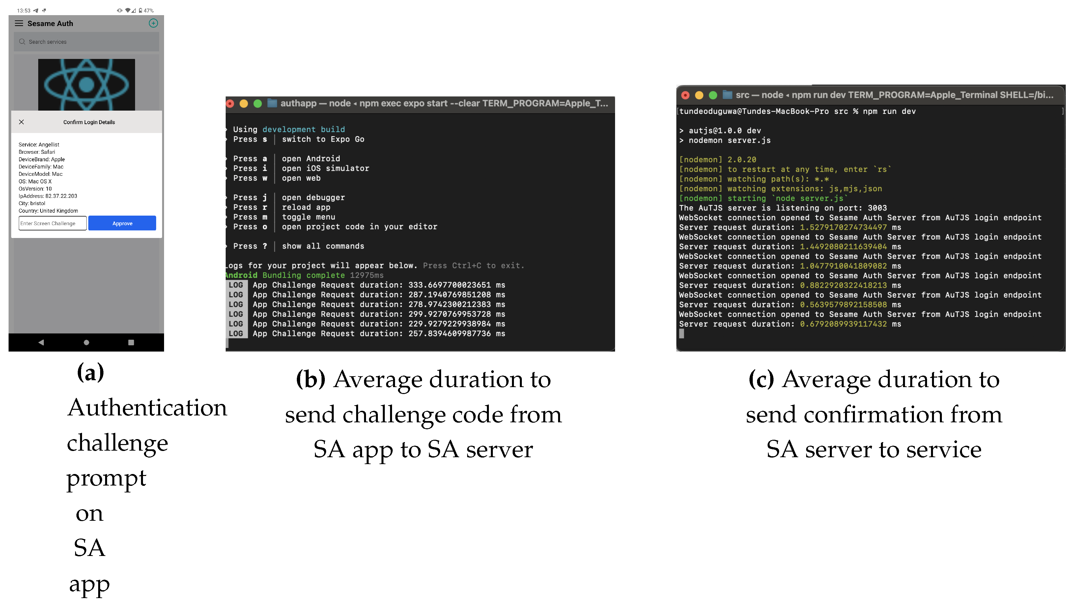Minimize src terminal with yellow button
The height and width of the screenshot is (606, 1072).
coord(700,95)
